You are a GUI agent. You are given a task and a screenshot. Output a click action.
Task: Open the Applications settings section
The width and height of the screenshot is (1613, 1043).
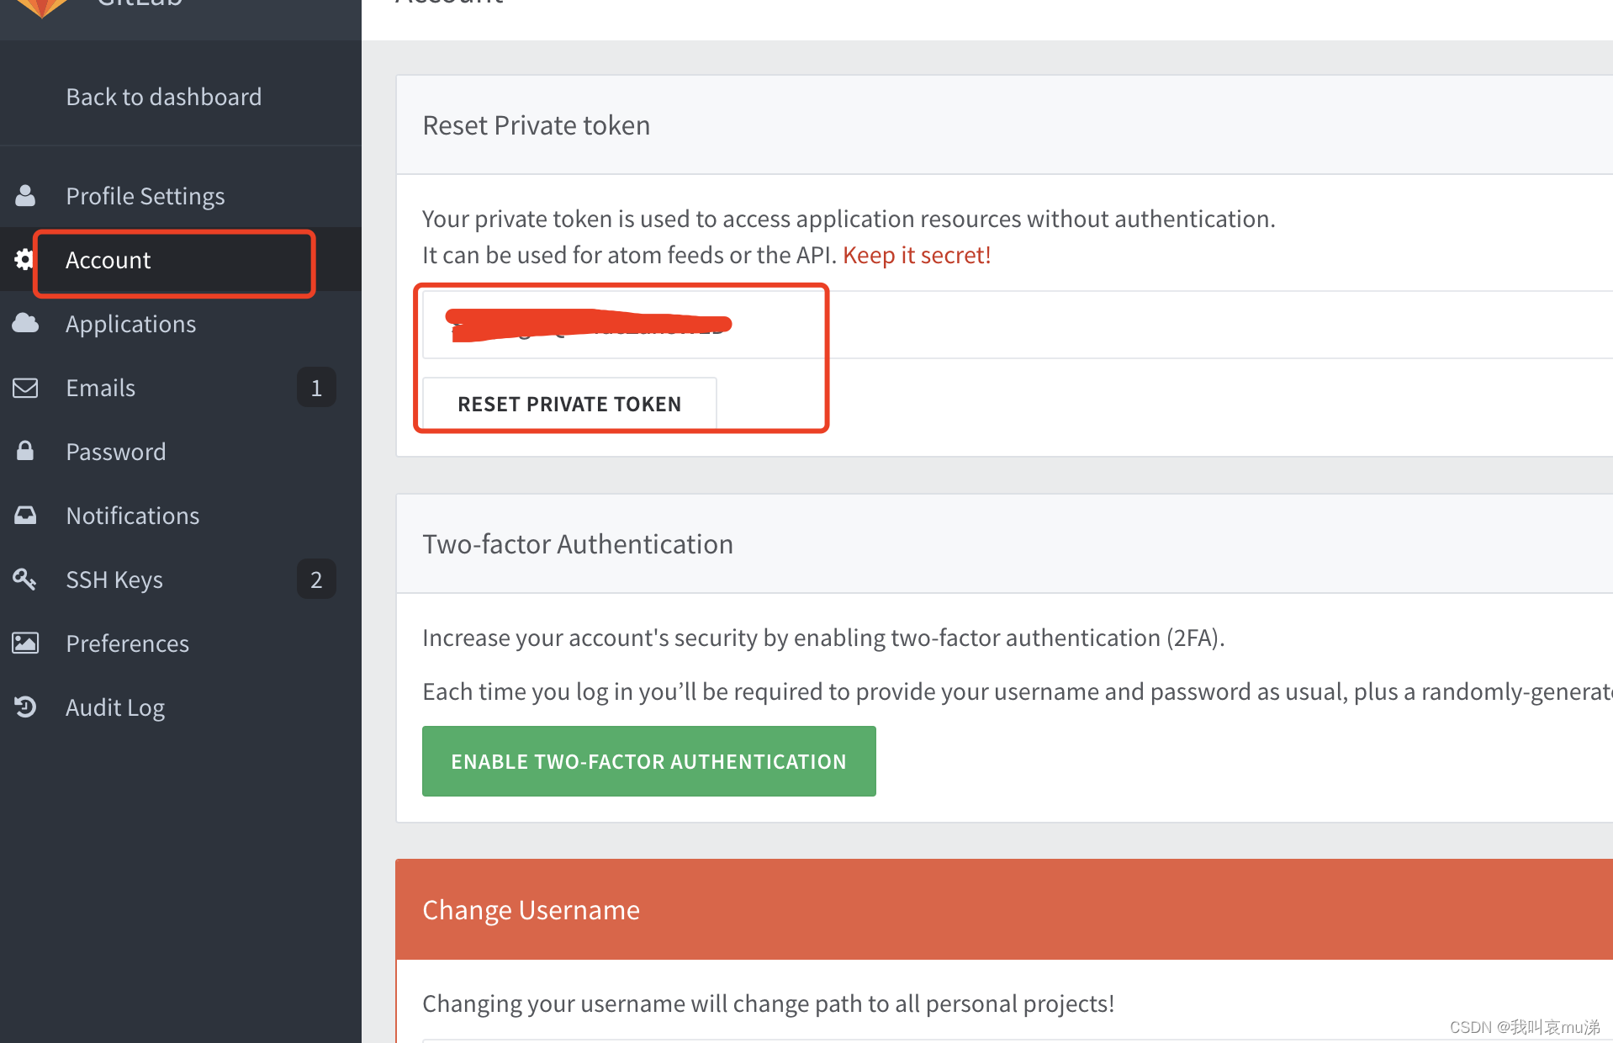click(130, 323)
